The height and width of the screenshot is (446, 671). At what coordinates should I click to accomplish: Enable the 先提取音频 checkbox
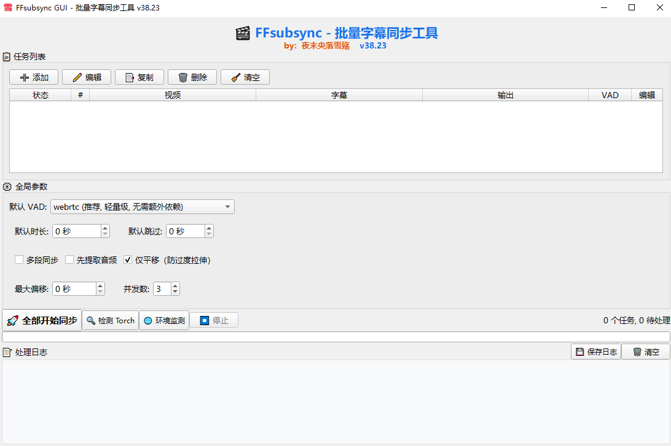(x=69, y=260)
